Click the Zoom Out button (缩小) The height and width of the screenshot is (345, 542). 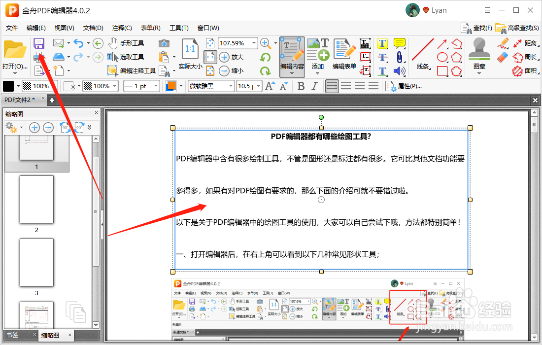(x=231, y=71)
